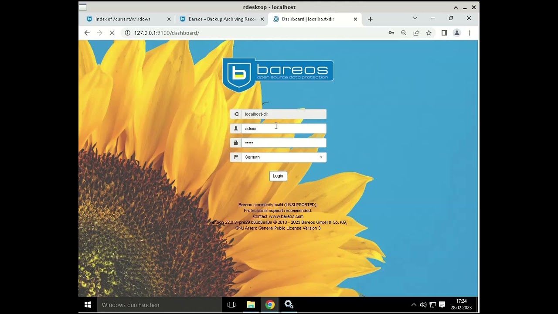The image size is (558, 314).
Task: Open the Action Center notifications icon
Action: click(x=442, y=305)
